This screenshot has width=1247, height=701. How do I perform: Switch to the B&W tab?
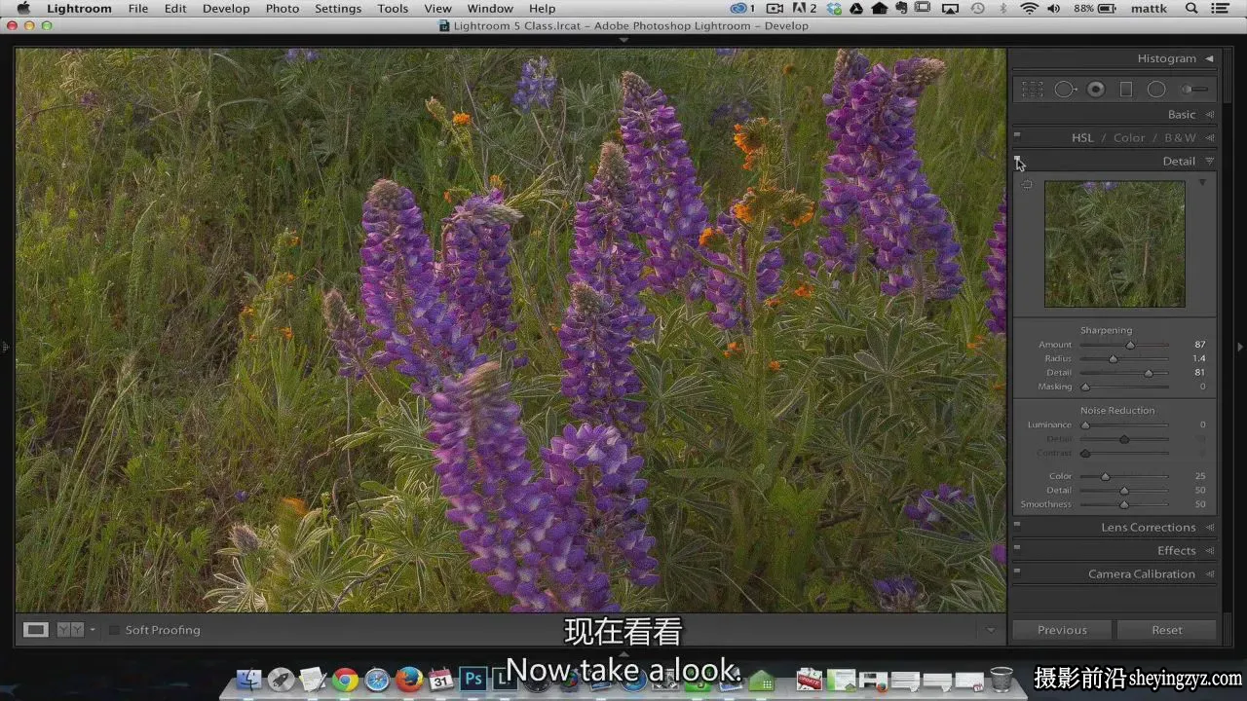(x=1180, y=138)
